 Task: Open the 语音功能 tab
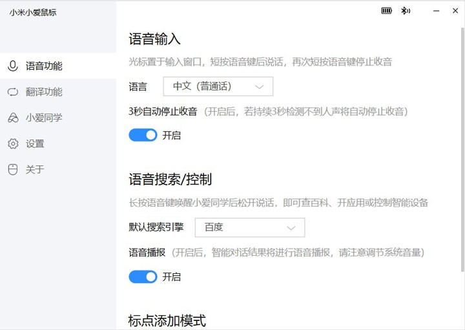(x=58, y=66)
